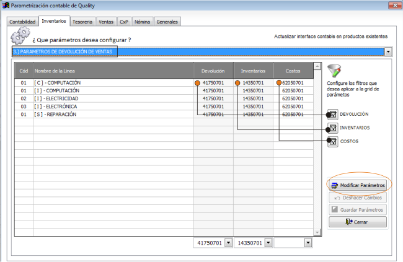The width and height of the screenshot is (403, 262).
Task: Click the Inventarios column header
Action: [x=253, y=71]
